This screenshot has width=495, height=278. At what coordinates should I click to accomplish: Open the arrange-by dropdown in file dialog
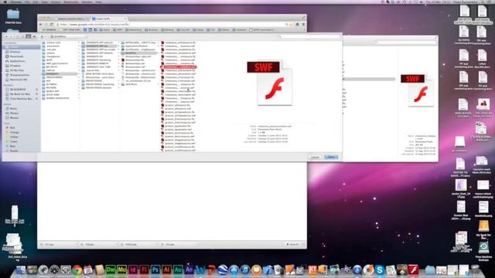click(43, 36)
